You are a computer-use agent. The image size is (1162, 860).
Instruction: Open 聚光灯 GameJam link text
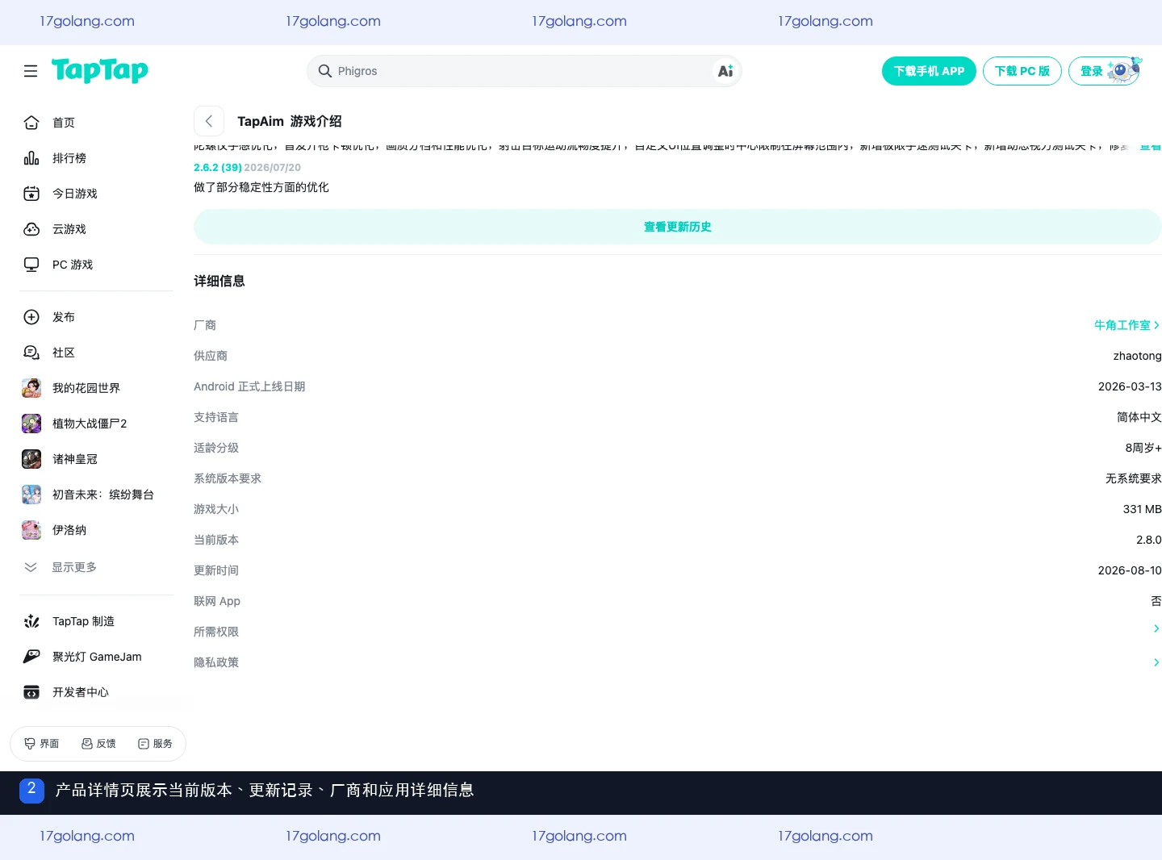click(x=97, y=657)
